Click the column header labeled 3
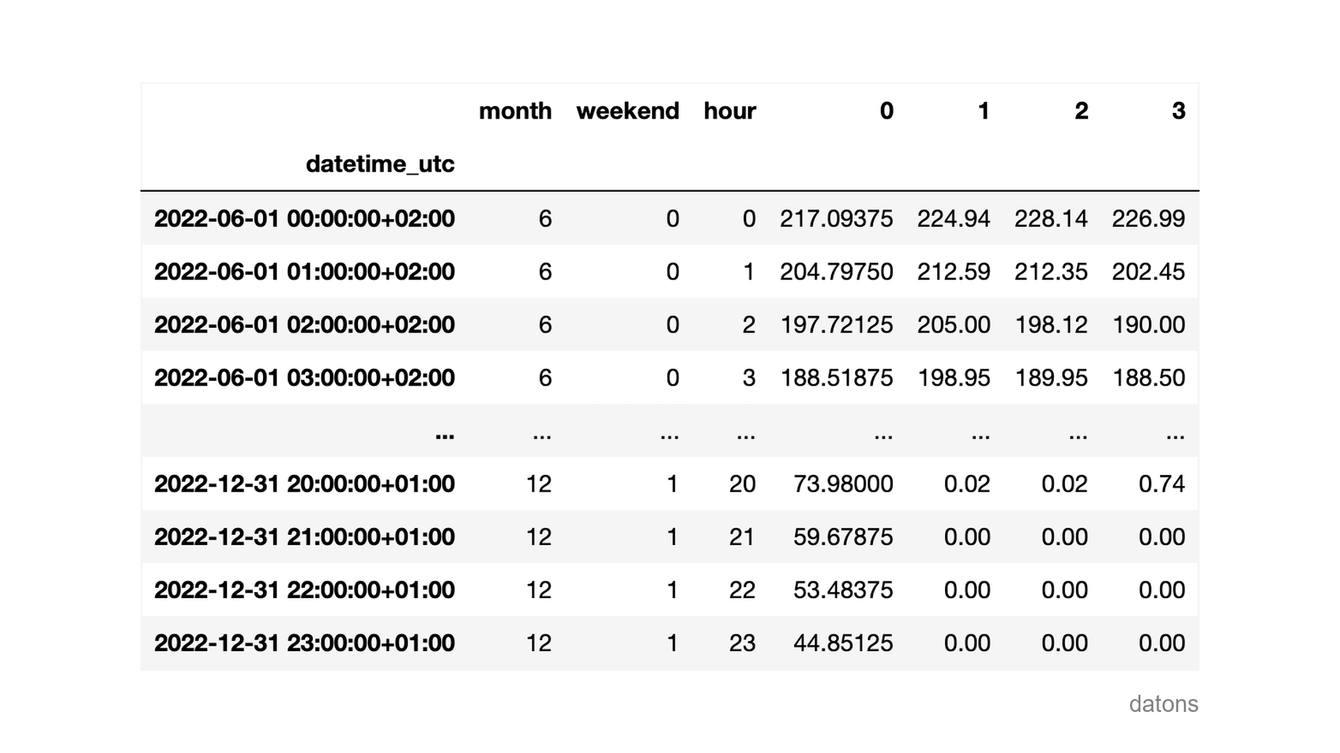1340x753 pixels. pyautogui.click(x=1179, y=111)
